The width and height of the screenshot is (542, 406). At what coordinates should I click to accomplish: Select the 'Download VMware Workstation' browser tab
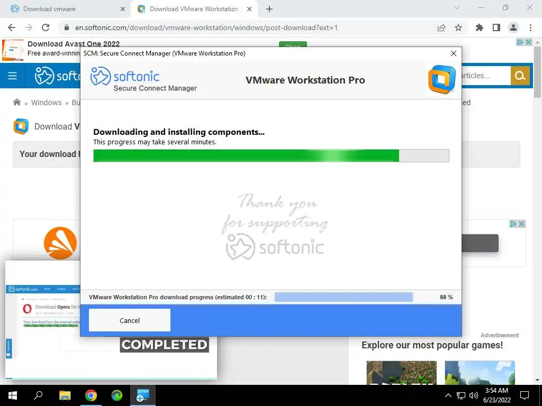point(194,9)
